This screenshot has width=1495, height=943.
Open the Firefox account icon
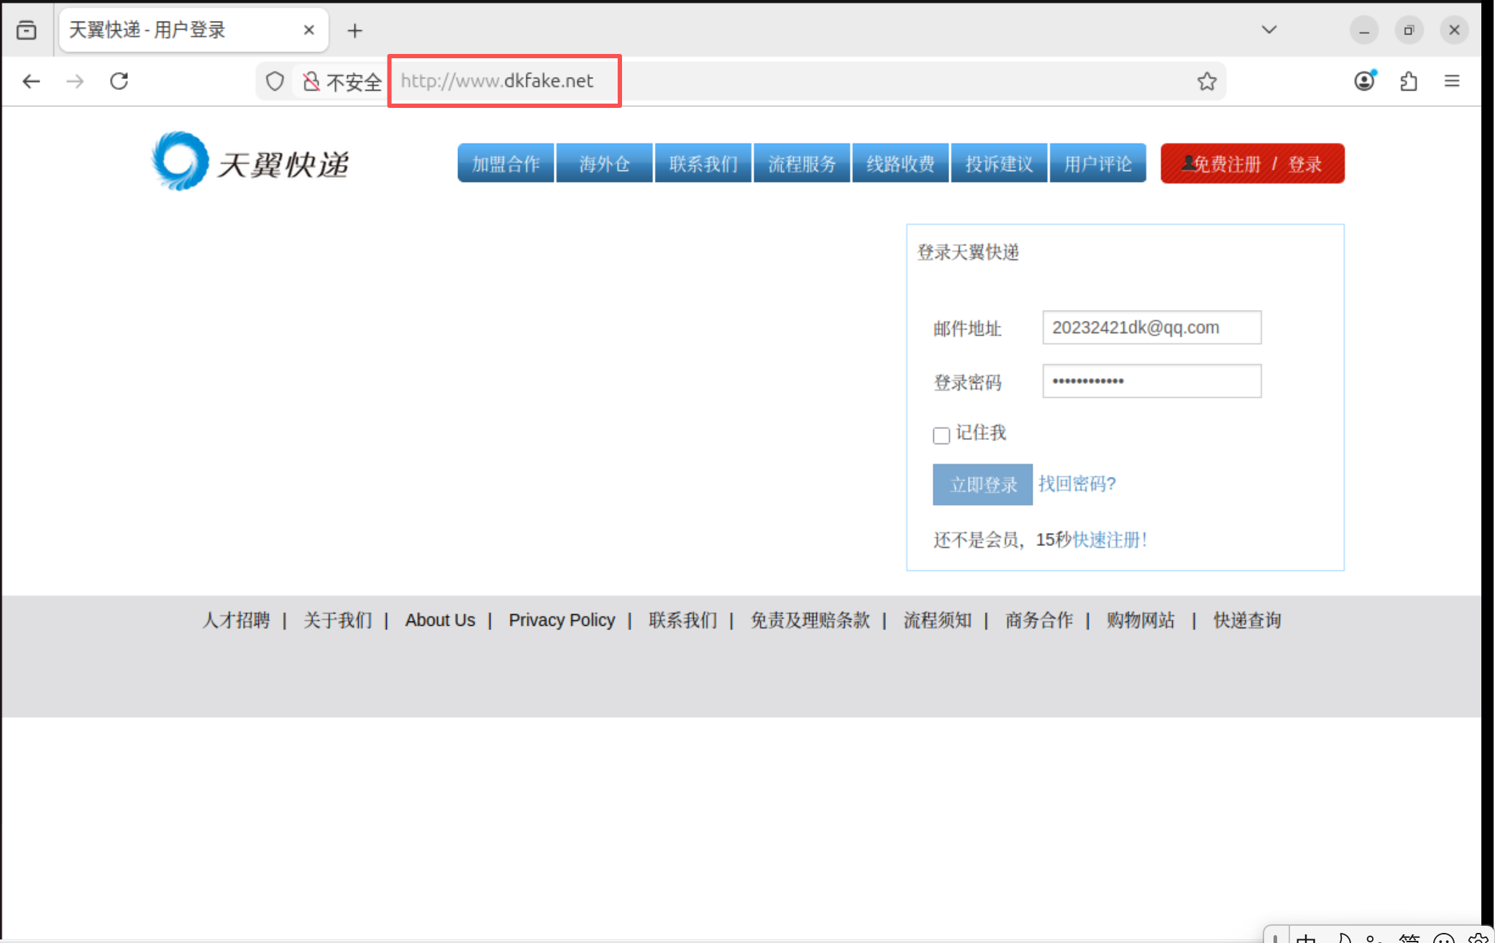click(1364, 81)
